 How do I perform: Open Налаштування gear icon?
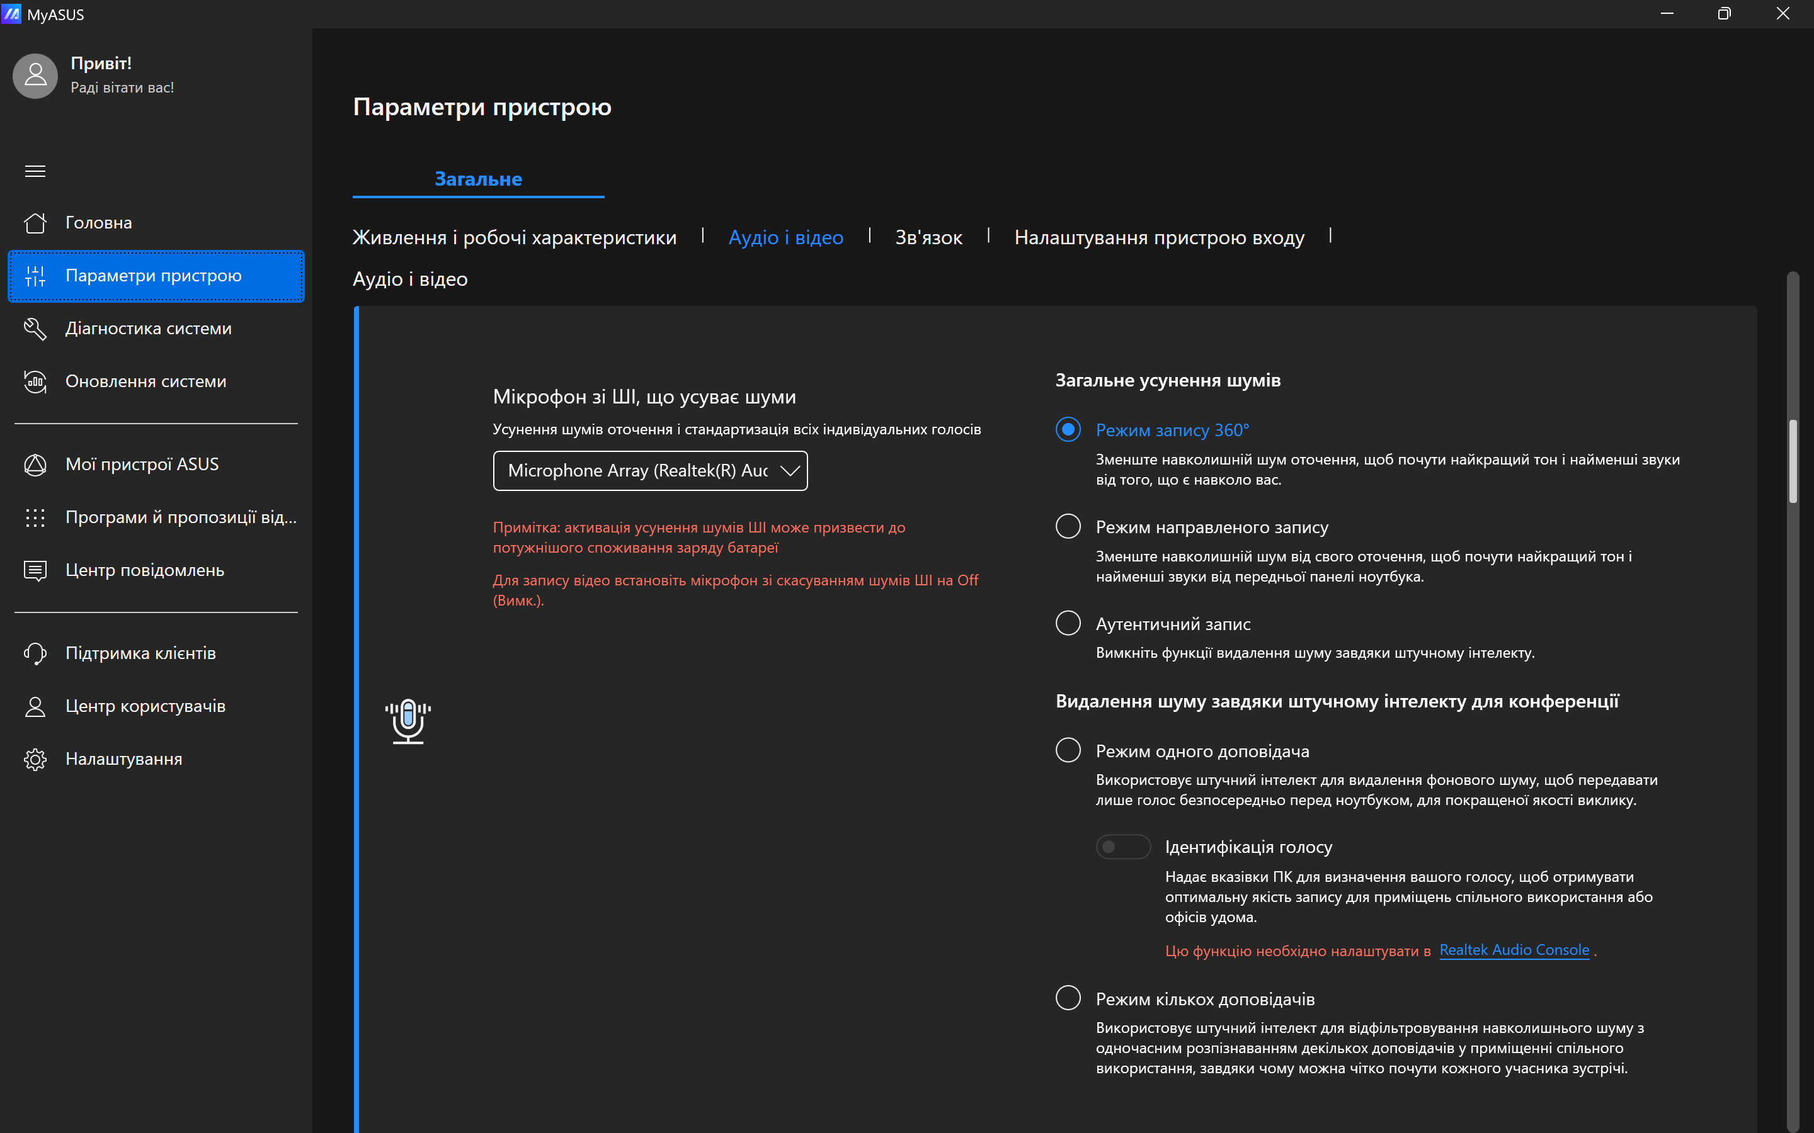(35, 759)
